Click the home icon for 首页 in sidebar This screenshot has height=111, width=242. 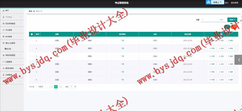point(4,11)
